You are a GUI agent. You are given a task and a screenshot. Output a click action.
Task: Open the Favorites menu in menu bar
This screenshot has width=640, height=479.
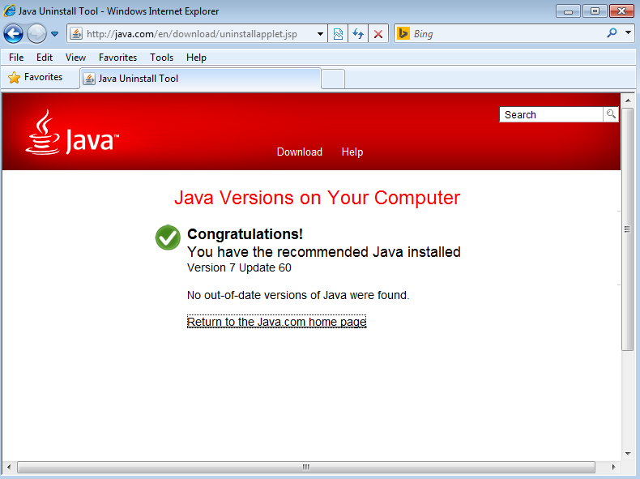(x=117, y=58)
